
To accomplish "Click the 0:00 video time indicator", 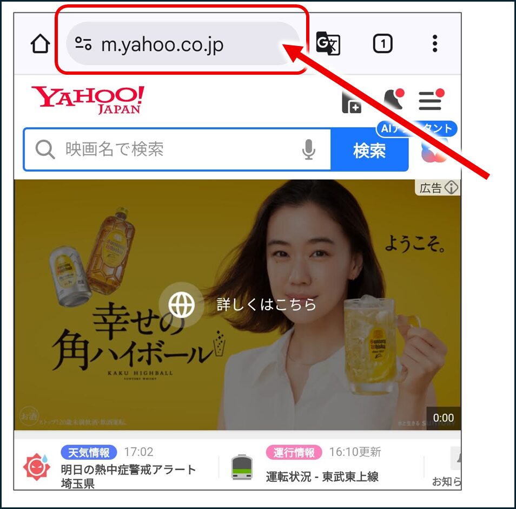I will [444, 417].
